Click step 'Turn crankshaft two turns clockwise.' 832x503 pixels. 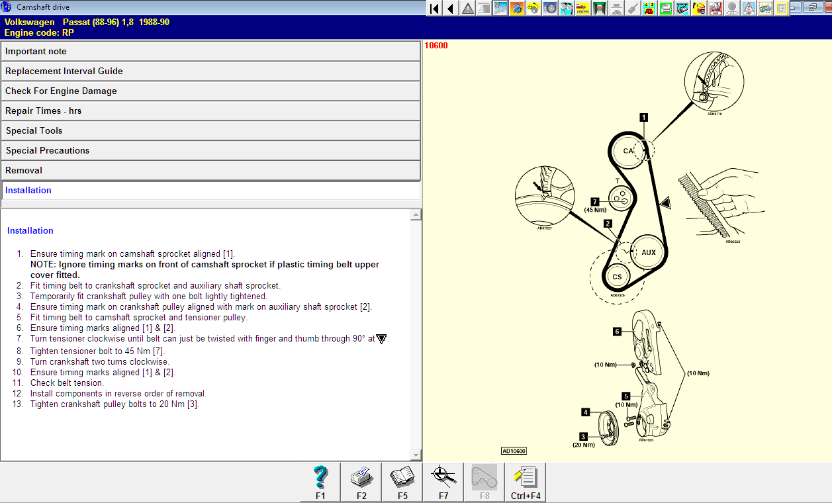click(100, 362)
